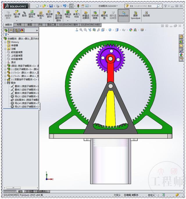Open the Options icon in the top toolbar
Viewport: 186px width, 199px height.
(x=87, y=6)
